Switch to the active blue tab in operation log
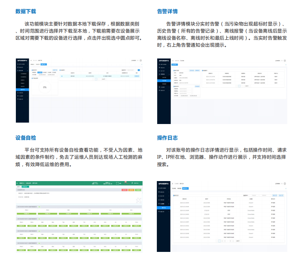The image size is (301, 260). pos(185,188)
